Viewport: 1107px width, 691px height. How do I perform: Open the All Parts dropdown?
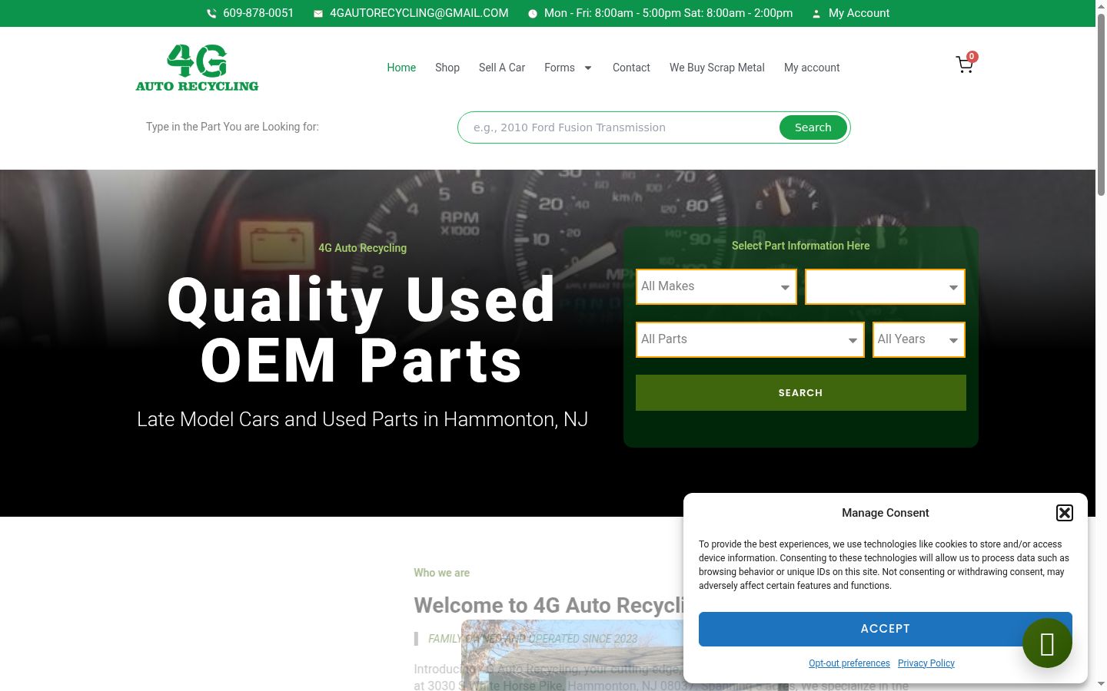[750, 339]
